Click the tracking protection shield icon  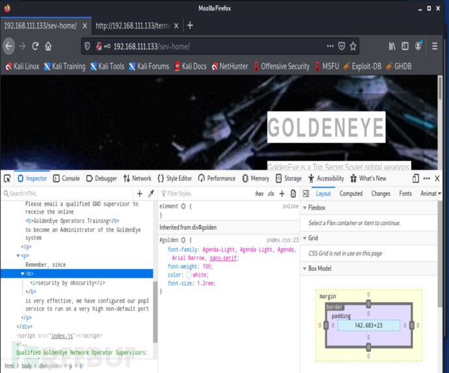click(87, 46)
